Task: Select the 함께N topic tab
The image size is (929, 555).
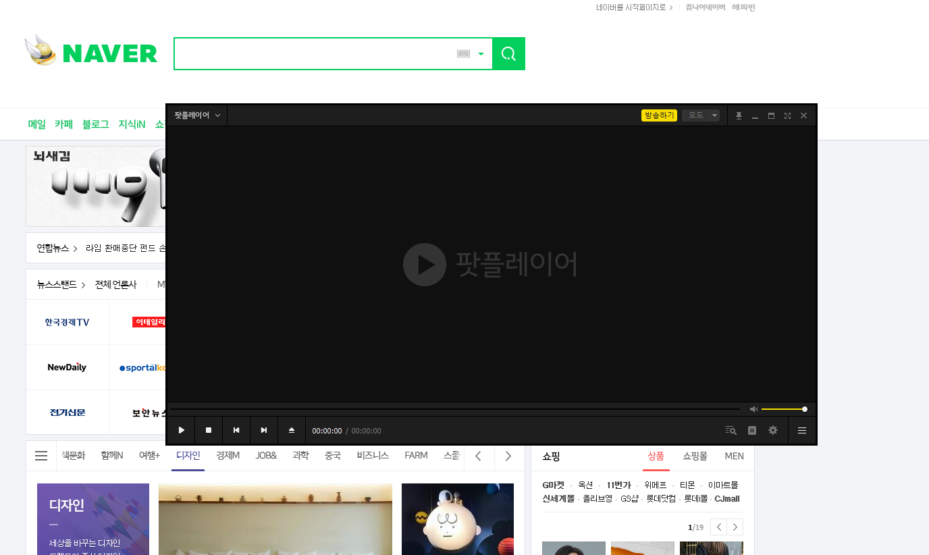Action: [112, 456]
